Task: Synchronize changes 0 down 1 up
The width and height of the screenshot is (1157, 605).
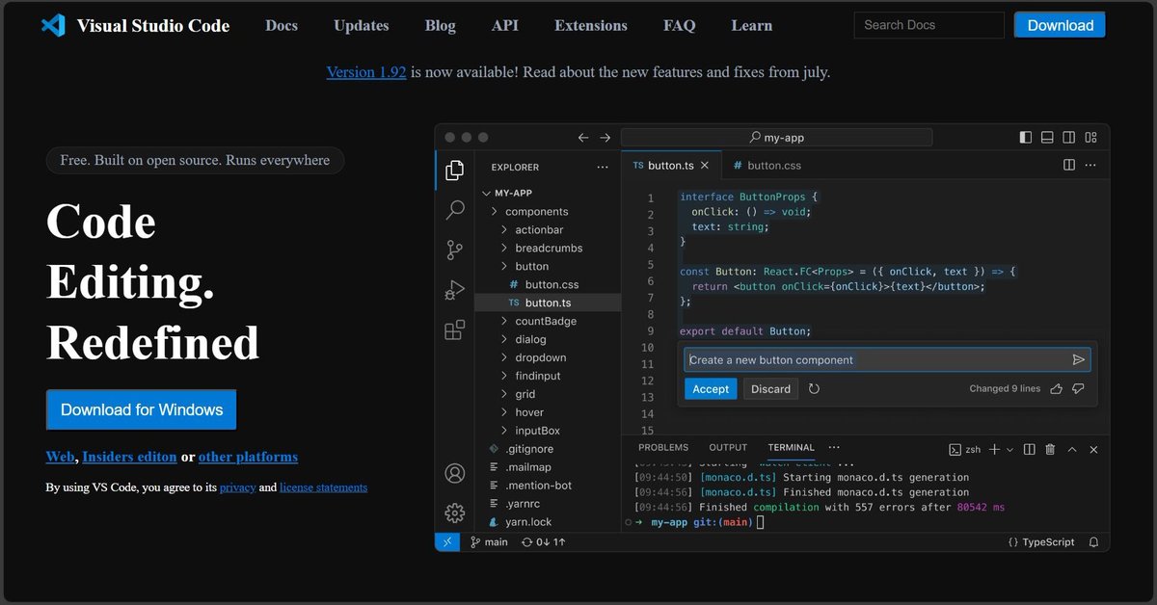Action: [544, 542]
